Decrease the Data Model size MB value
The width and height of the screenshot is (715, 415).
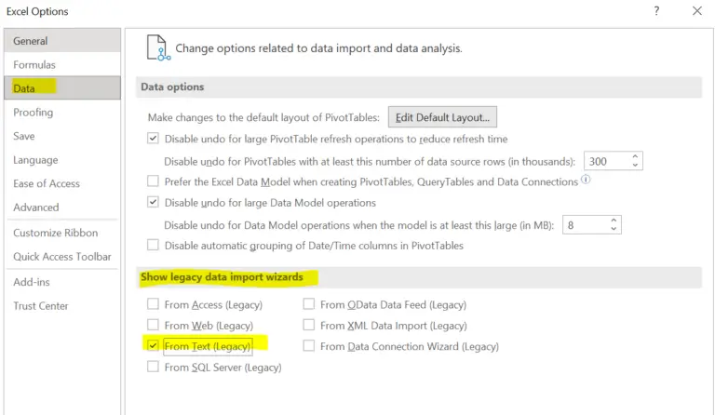[614, 229]
